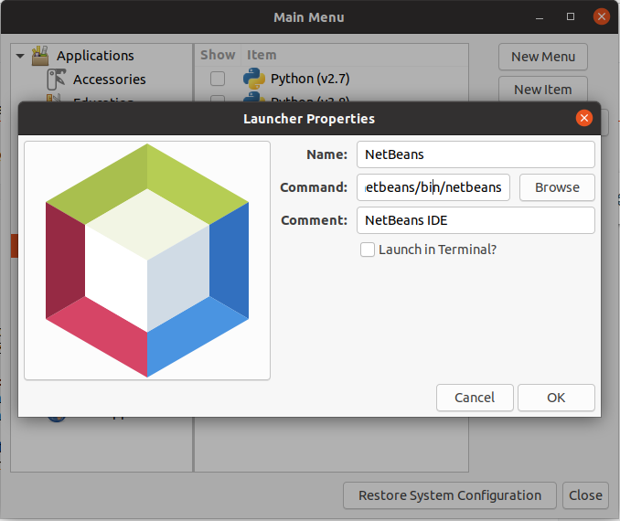Screen dimensions: 620x521
Task: Select Applications in the category tree
Action: pyautogui.click(x=95, y=56)
